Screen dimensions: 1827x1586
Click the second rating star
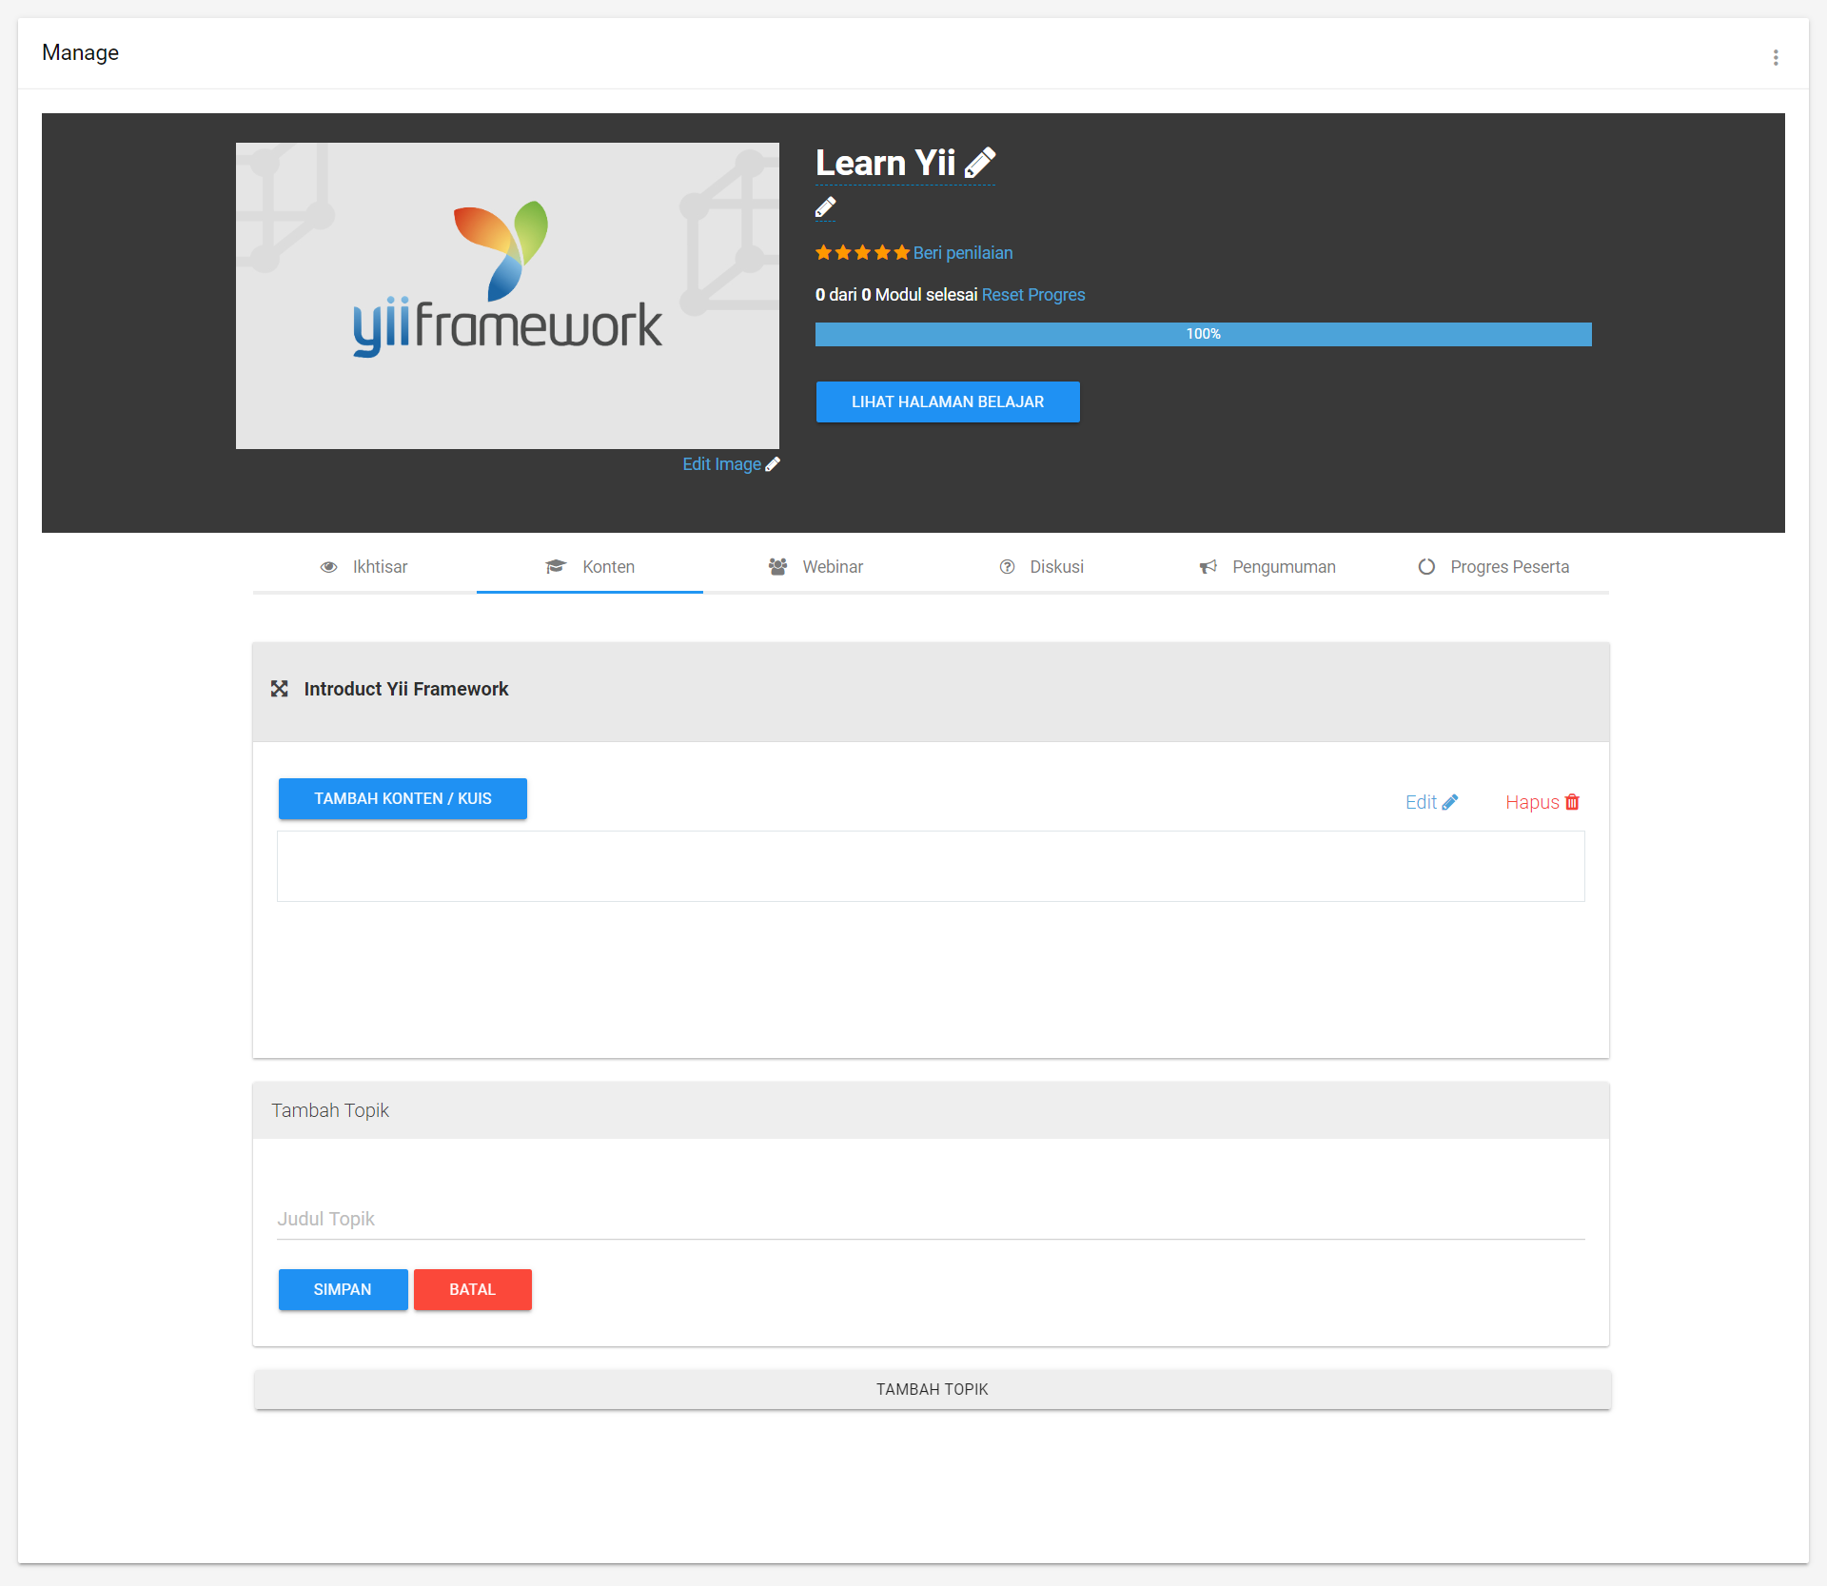[x=843, y=252]
